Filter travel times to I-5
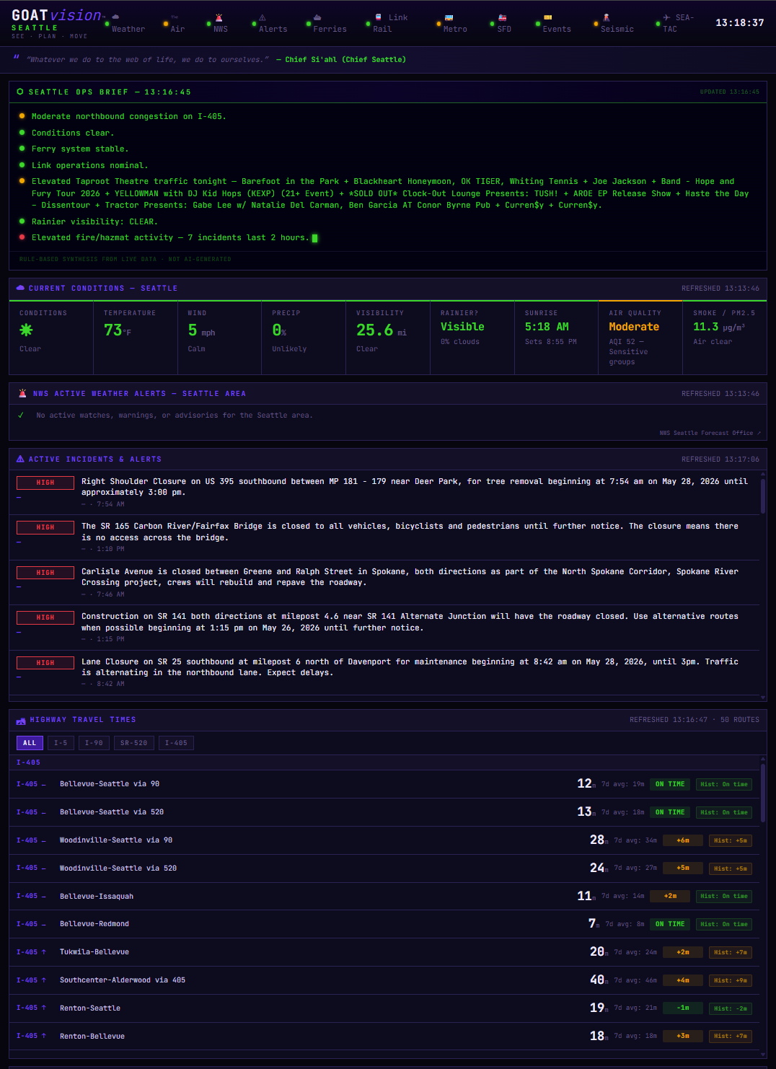Viewport: 776px width, 1069px height. tap(61, 743)
